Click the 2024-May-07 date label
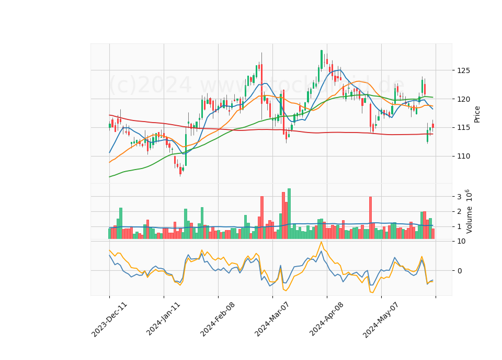The width and height of the screenshot is (502, 360). pos(380,319)
